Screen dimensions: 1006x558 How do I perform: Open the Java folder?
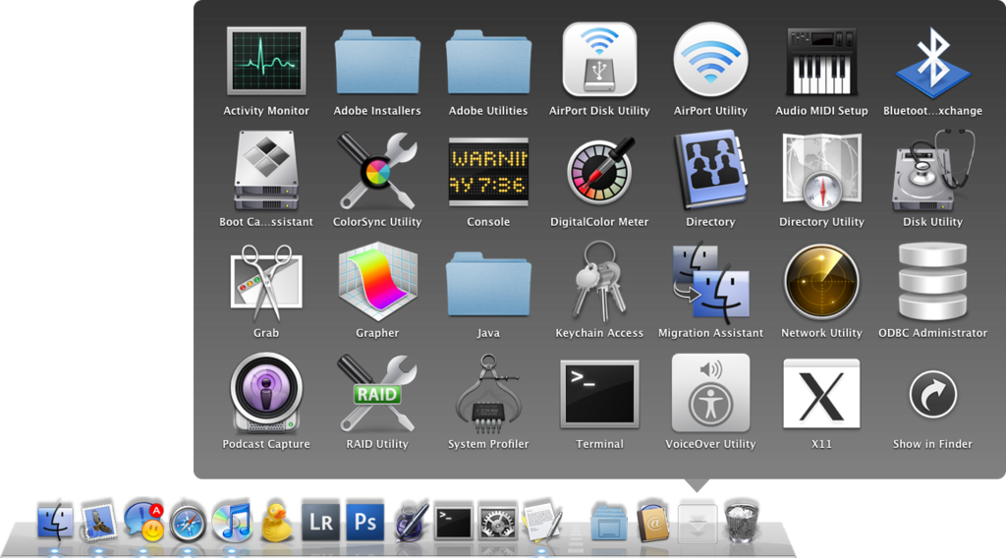pyautogui.click(x=488, y=284)
